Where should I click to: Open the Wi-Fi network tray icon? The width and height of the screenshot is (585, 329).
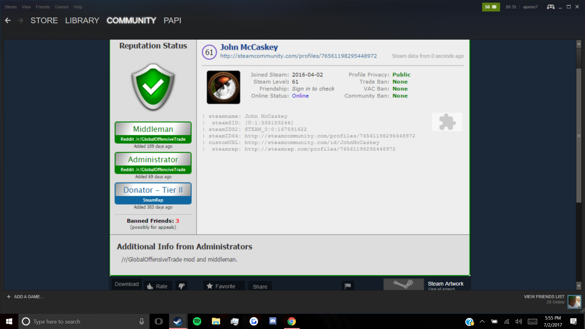(x=507, y=321)
